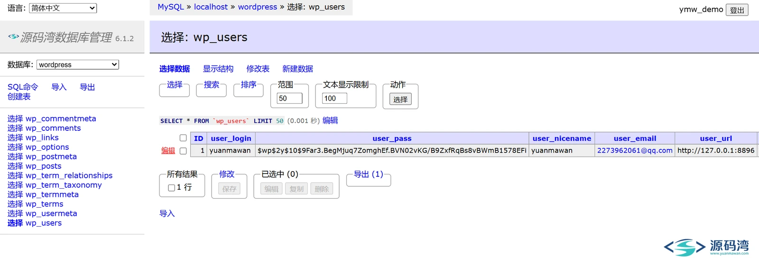759x266 pixels.
Task: Expand the 选择 fieldset legend
Action: pyautogui.click(x=175, y=84)
